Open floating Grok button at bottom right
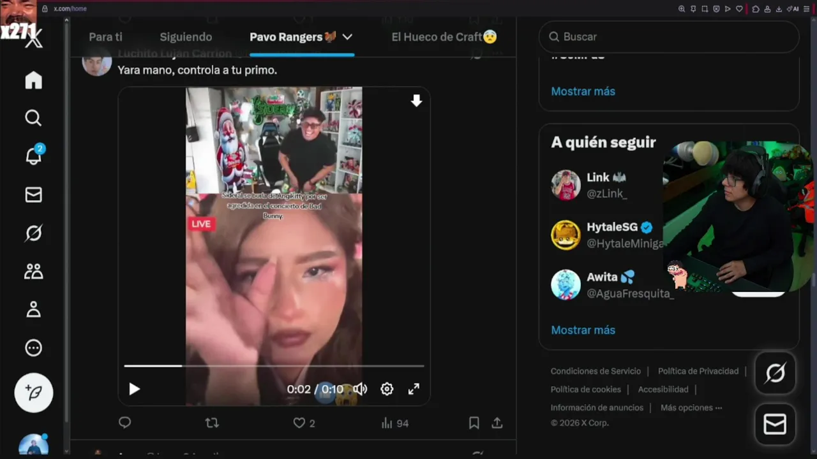The width and height of the screenshot is (817, 459). coord(775,373)
